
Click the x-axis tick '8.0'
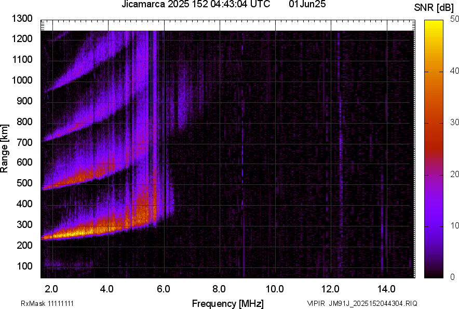pyautogui.click(x=219, y=289)
